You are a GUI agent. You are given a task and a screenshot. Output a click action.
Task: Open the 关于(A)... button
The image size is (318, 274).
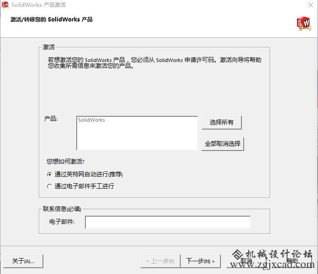[x=23, y=261]
